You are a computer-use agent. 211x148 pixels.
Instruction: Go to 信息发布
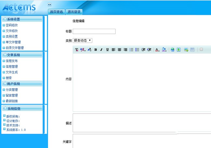point(12,61)
